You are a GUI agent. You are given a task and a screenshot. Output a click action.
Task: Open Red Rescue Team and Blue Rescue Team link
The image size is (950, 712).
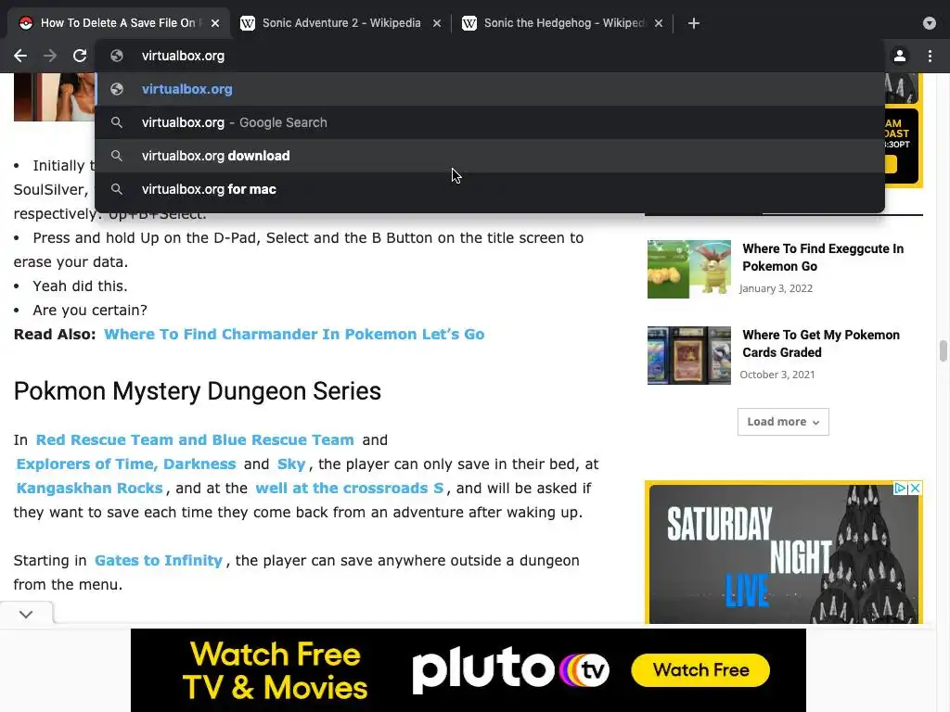[195, 439]
